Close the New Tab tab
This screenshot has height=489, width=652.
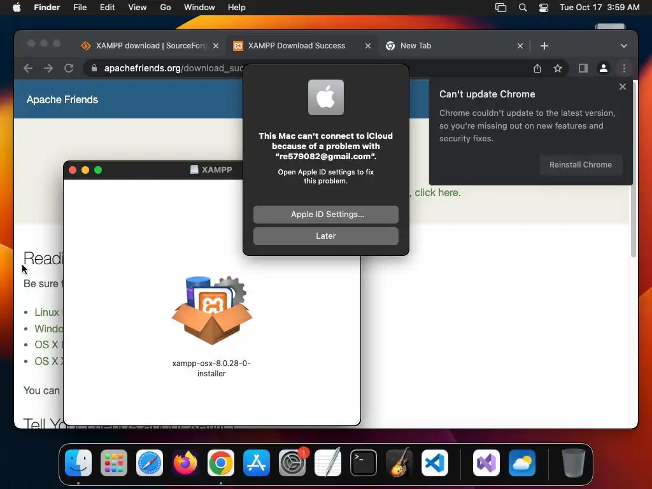[x=520, y=46]
